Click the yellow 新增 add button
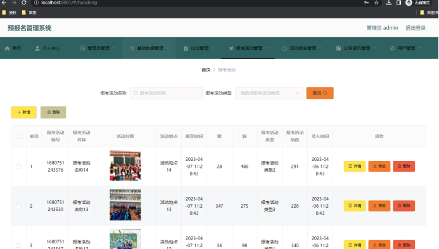439x249 pixels. pos(24,112)
